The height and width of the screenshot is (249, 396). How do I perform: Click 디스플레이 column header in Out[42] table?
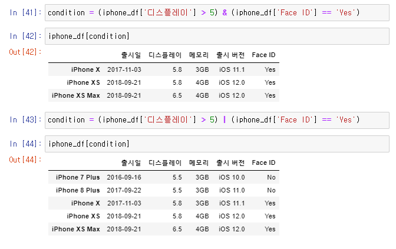coord(165,55)
